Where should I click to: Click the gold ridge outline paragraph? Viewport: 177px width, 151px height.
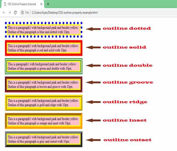click(43, 103)
